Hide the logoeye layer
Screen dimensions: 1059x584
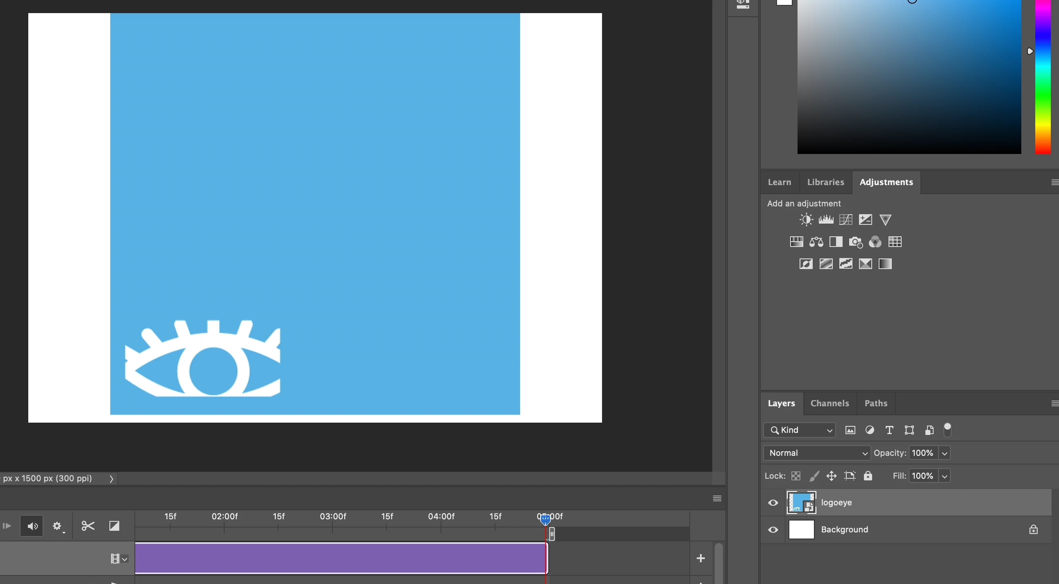pos(773,502)
